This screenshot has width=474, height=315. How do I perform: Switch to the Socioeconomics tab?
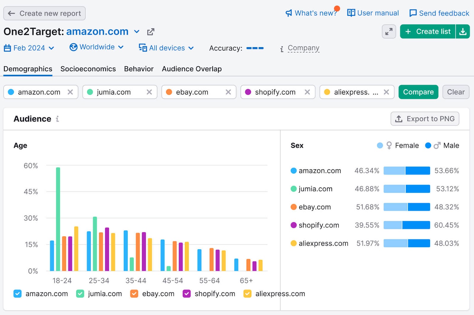tap(88, 69)
